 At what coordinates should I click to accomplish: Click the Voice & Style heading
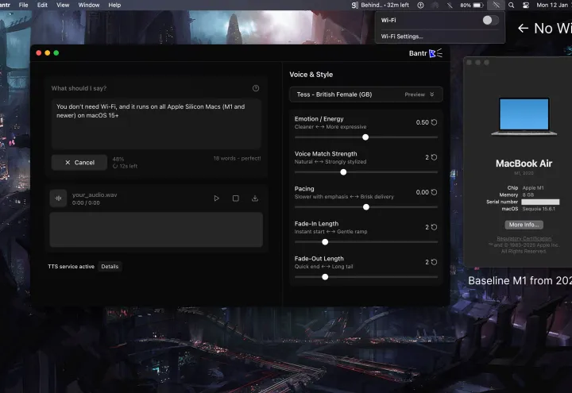(311, 75)
